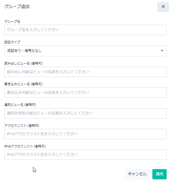Open the 認証あり・暗号化なし dropdown
This screenshot has width=171, height=183.
(x=85, y=51)
